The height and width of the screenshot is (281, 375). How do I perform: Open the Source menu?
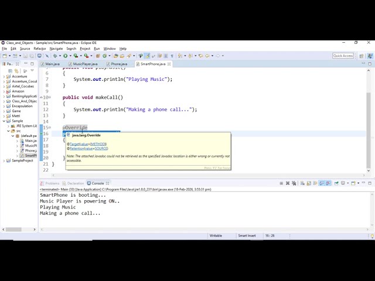click(x=25, y=49)
